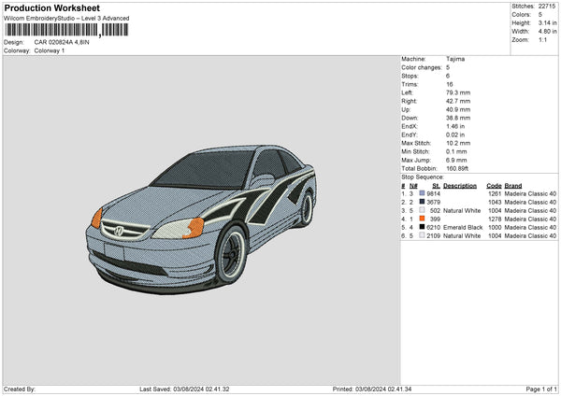Click the Code column header
This screenshot has height=396, width=561.
point(494,186)
